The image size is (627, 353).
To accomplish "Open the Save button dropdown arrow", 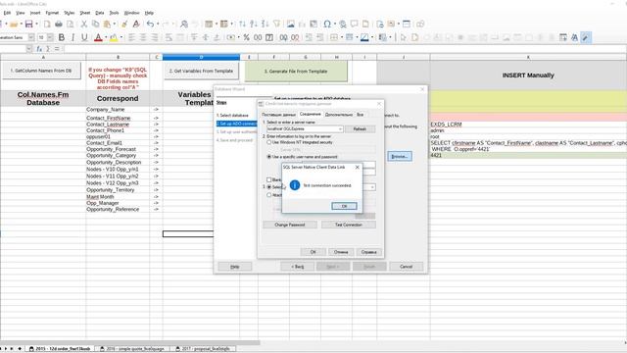I will [36, 25].
